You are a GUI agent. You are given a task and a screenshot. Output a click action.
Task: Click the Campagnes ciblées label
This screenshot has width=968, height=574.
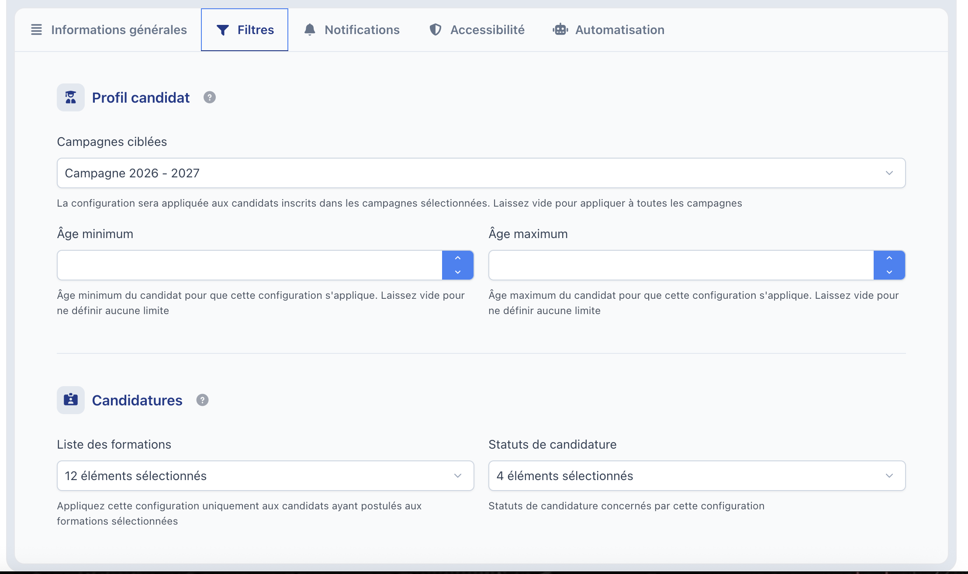(x=112, y=142)
